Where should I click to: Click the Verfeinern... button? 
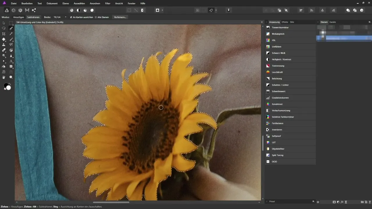120,17
